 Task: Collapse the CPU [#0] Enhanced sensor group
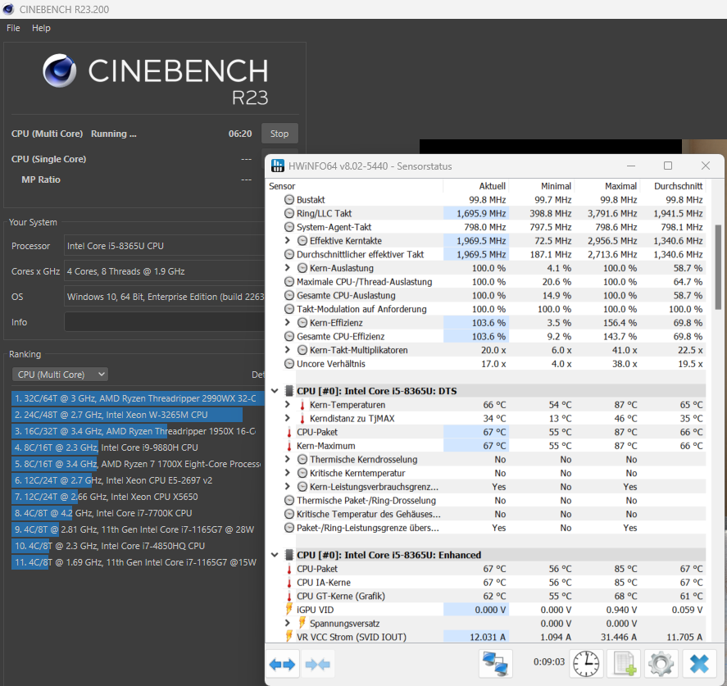click(275, 555)
